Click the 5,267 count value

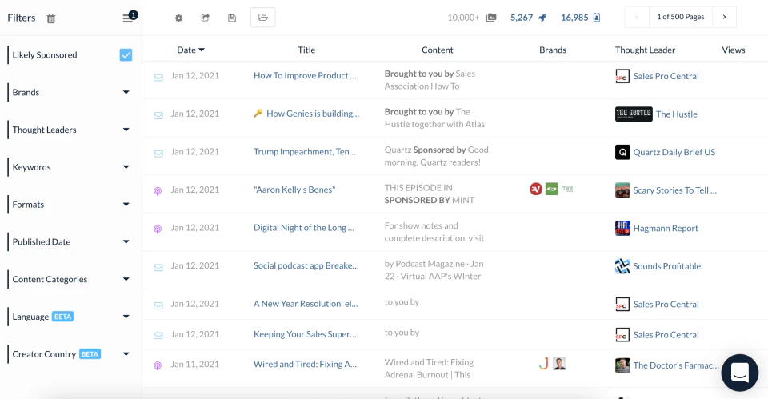(x=521, y=18)
